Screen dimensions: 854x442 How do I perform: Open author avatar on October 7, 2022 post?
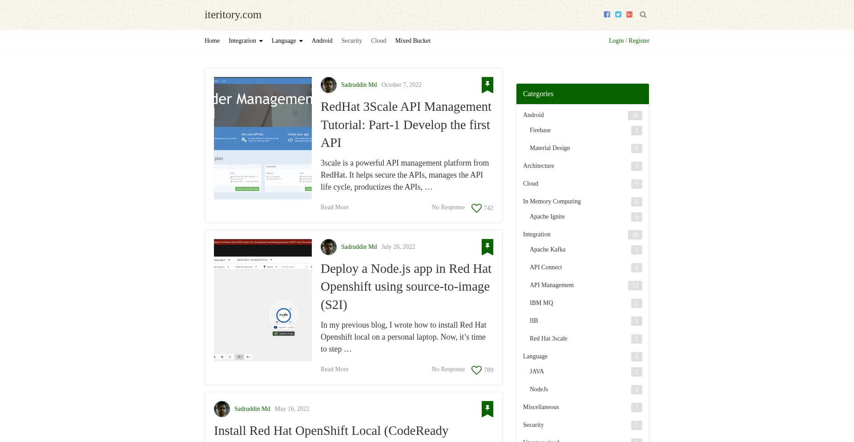click(329, 85)
